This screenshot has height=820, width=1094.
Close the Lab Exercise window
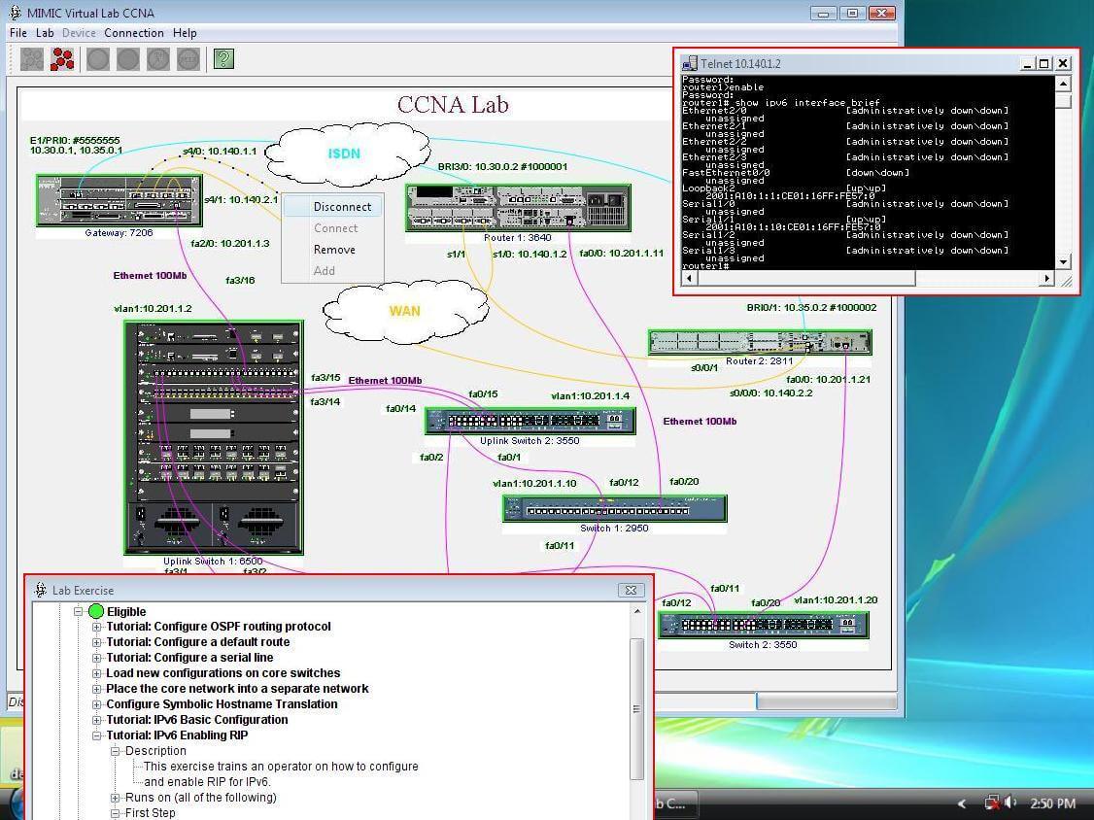[631, 590]
